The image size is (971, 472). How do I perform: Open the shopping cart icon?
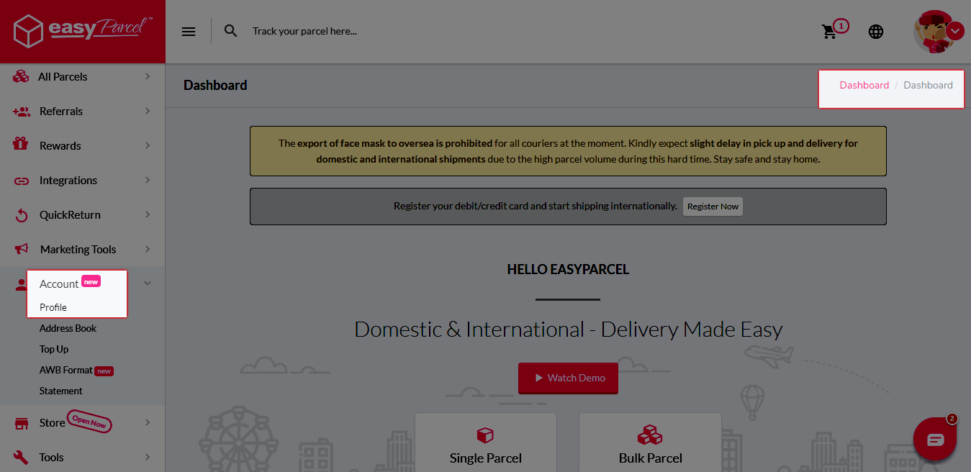pos(829,32)
